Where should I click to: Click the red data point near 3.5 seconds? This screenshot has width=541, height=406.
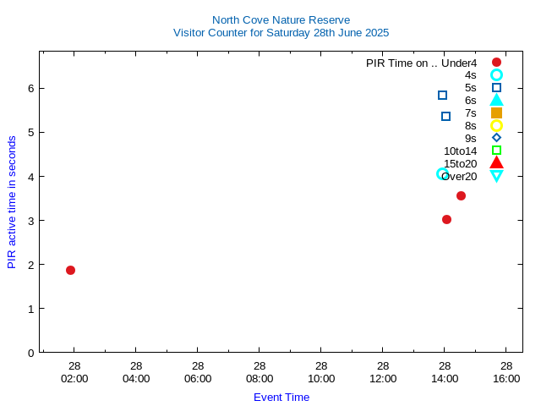(461, 196)
